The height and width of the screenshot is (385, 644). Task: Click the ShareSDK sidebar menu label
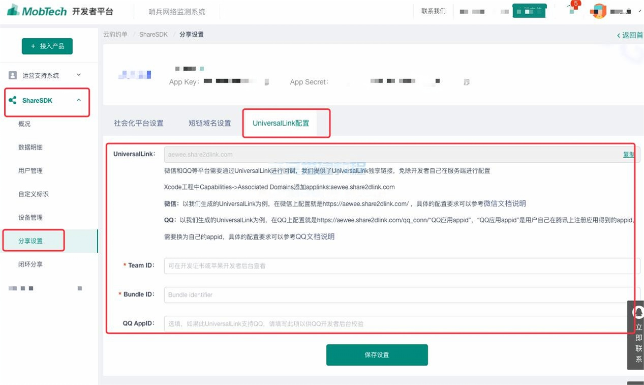(x=37, y=100)
